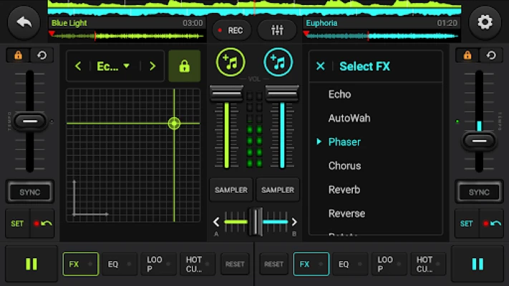Pause the left deck playback
This screenshot has height=286, width=509.
click(x=31, y=264)
